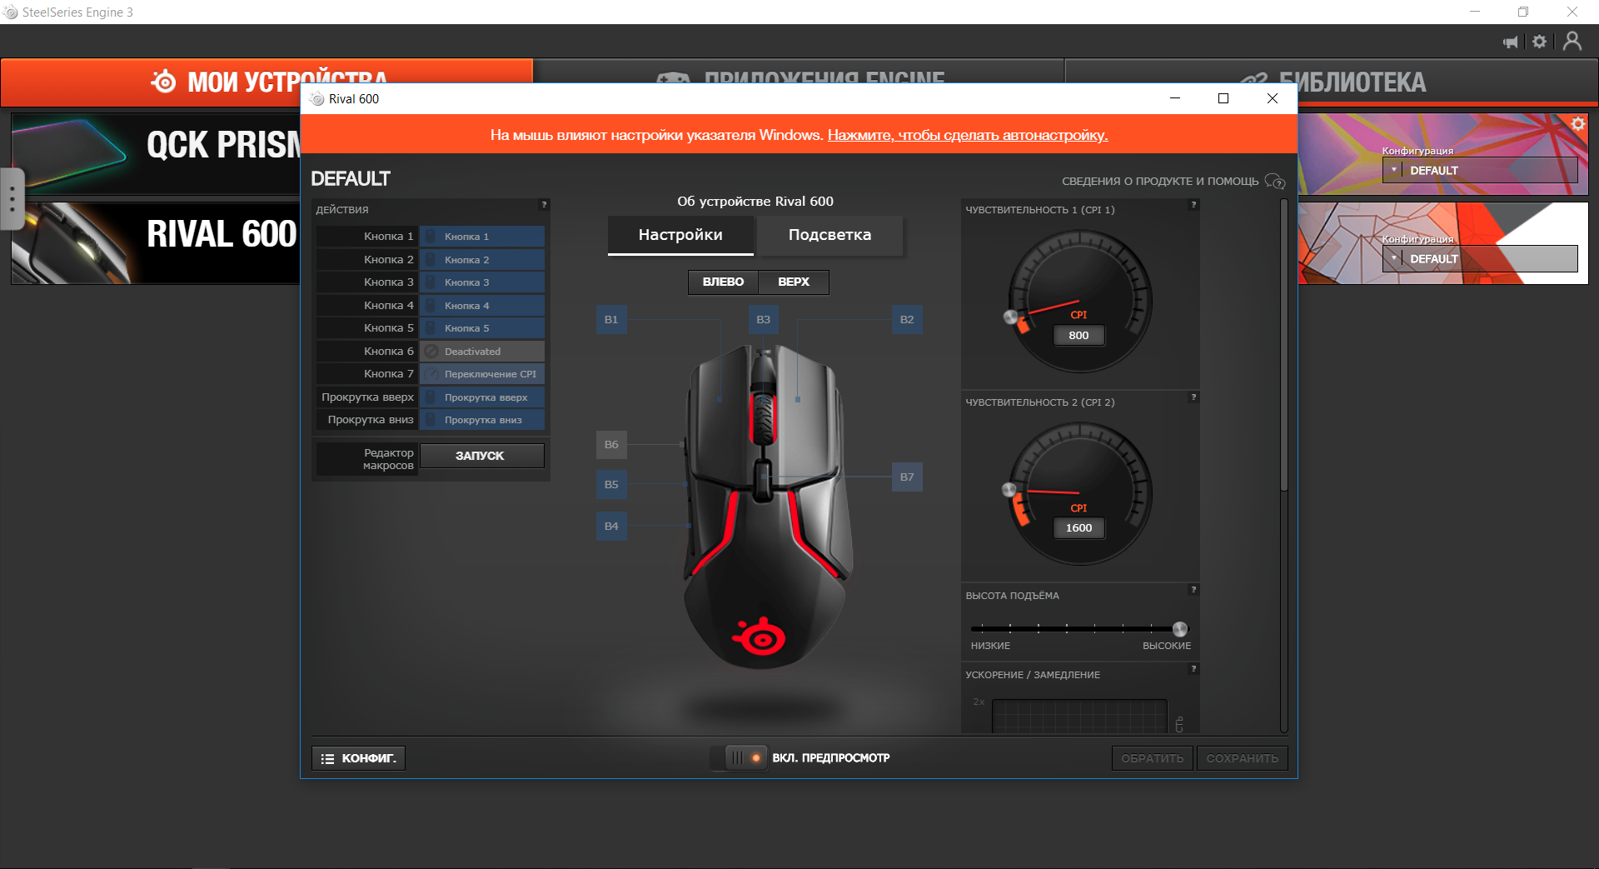Viewport: 1599px width, 869px height.
Task: Open the user account icon
Action: tap(1572, 41)
